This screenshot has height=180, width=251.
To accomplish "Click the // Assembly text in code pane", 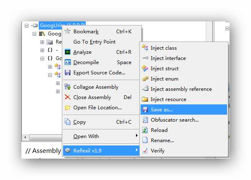I will pos(43,151).
